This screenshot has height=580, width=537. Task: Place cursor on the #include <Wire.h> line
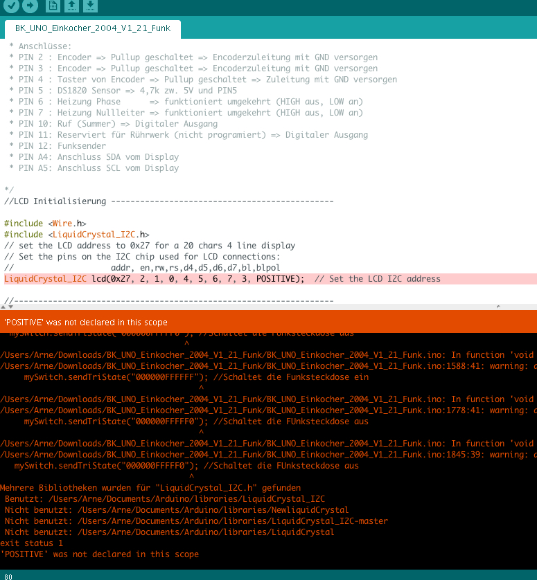pyautogui.click(x=45, y=224)
